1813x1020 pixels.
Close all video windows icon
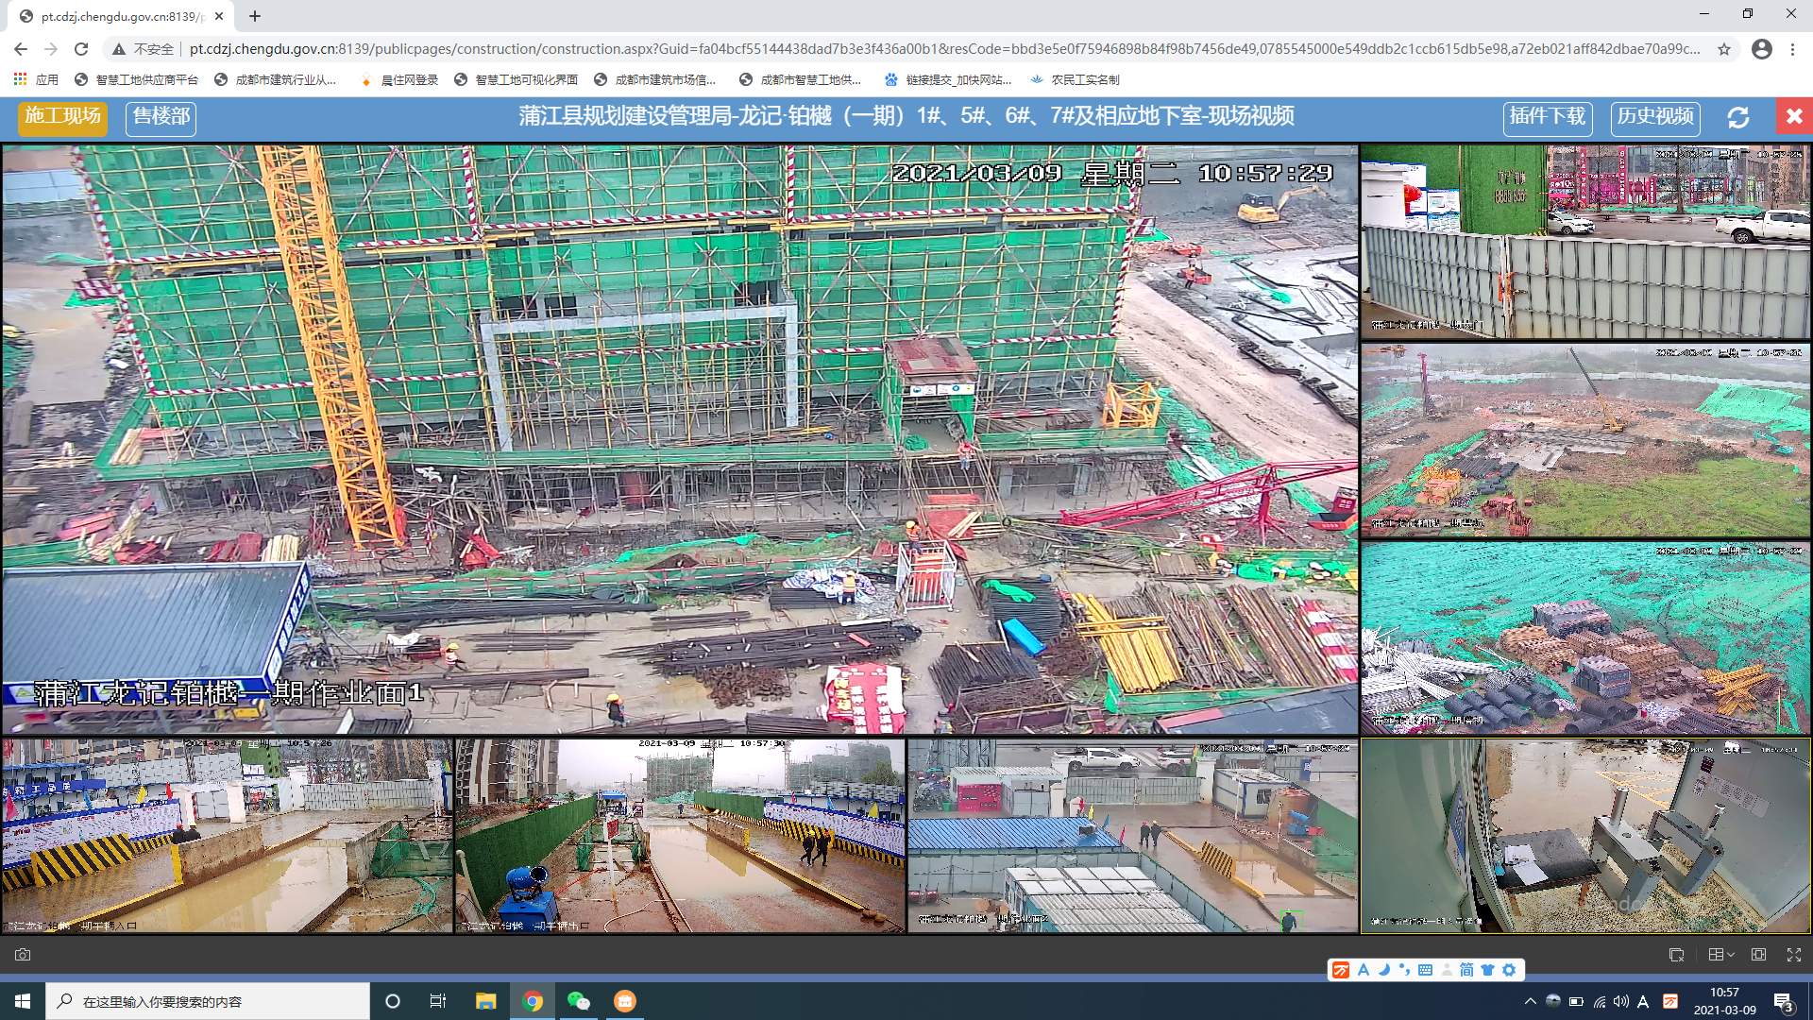coord(1676,955)
